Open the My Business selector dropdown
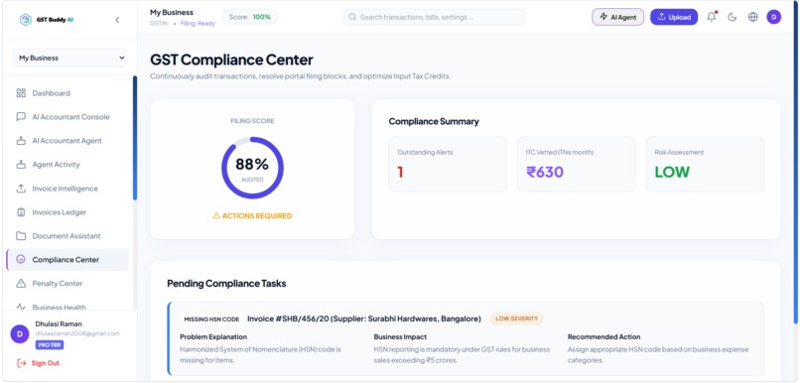Viewport: 800px width, 383px height. 69,58
